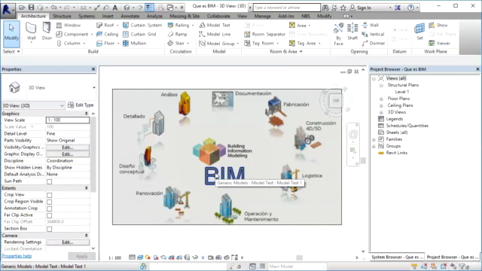This screenshot has height=271, width=482.
Task: Expand the Families tree node
Action: coord(374,139)
